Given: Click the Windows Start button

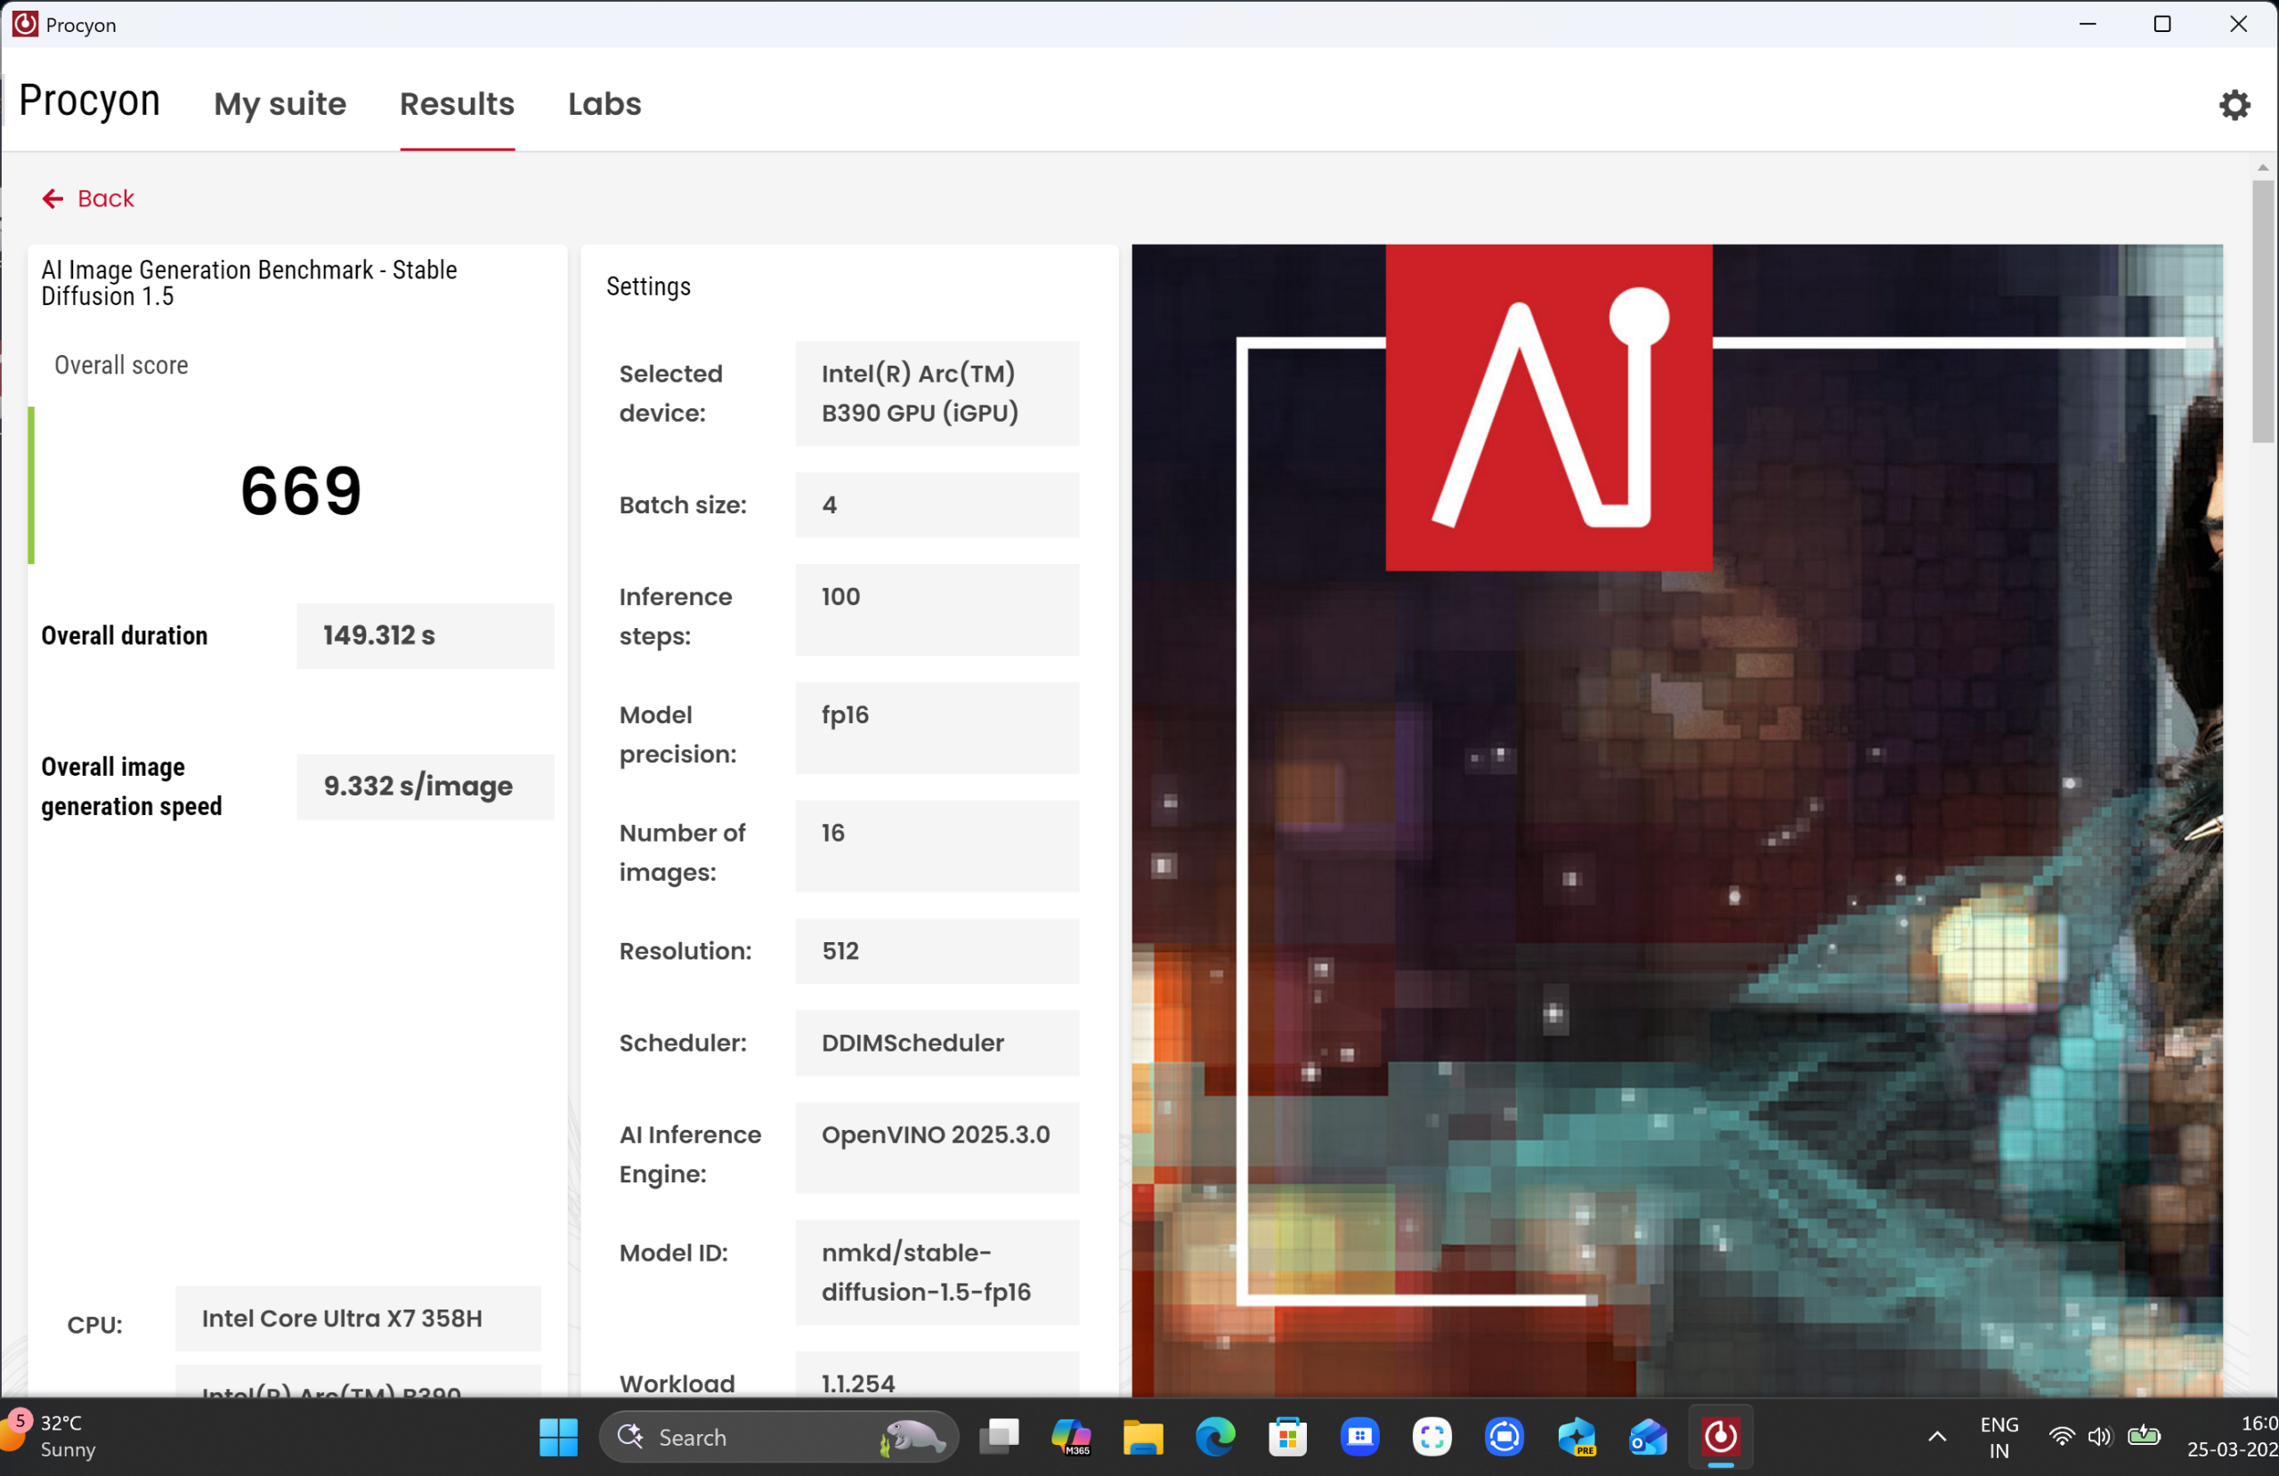Looking at the screenshot, I should [558, 1436].
